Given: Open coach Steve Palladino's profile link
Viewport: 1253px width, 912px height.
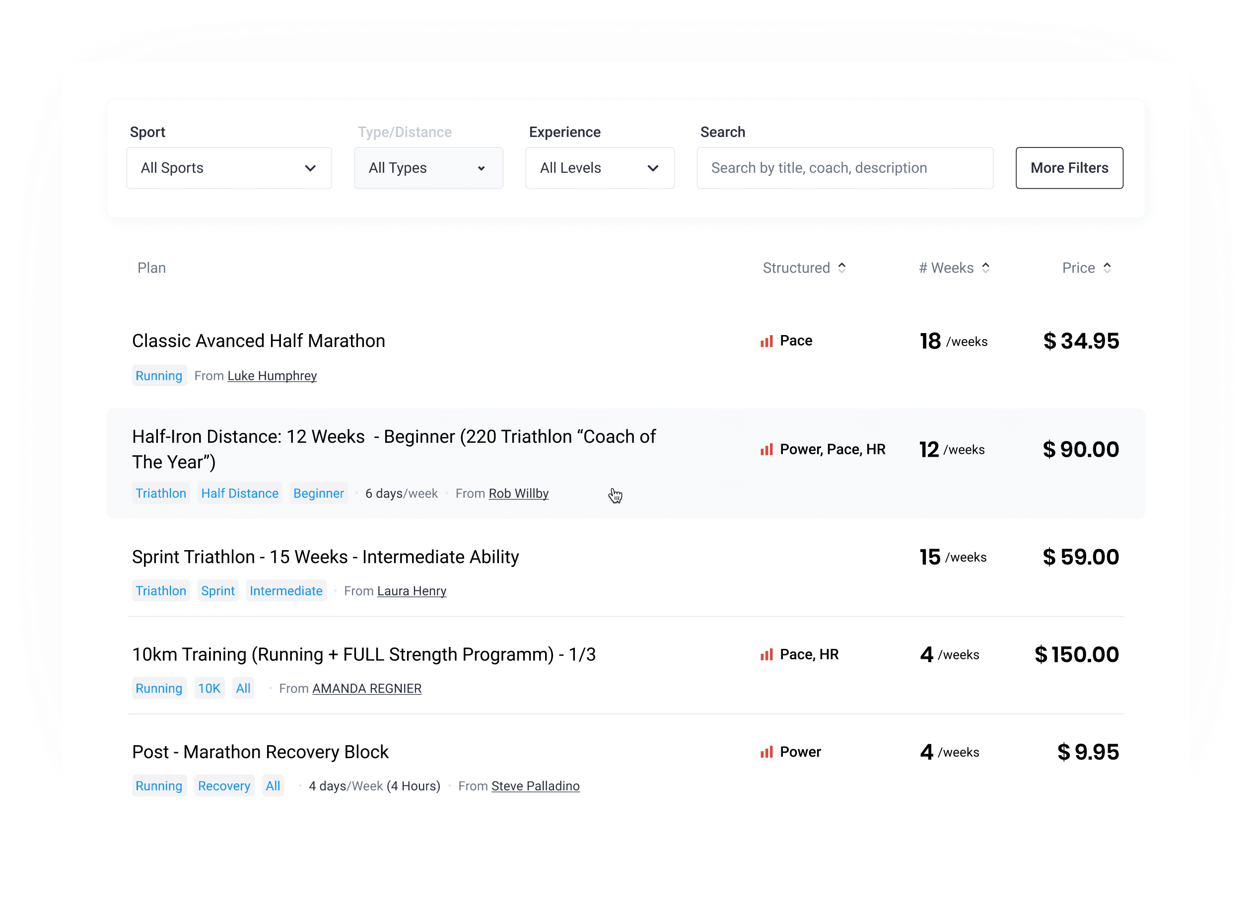Looking at the screenshot, I should pyautogui.click(x=535, y=786).
